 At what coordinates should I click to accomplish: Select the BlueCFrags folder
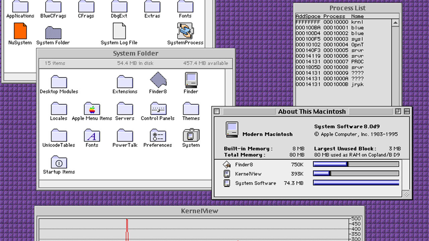point(53,6)
